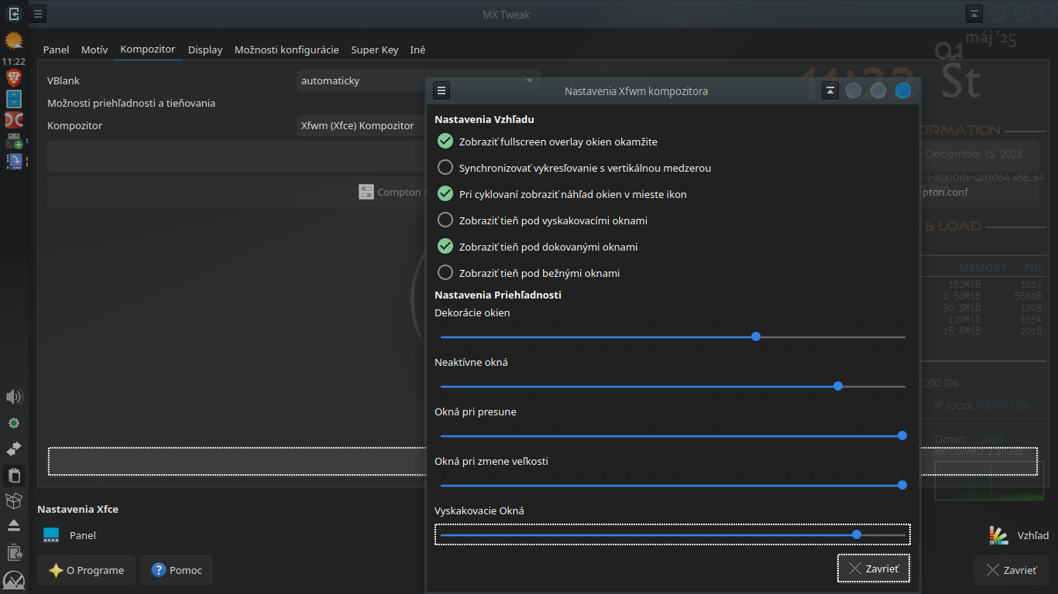
Task: Enable tieň pod bežnými oknami
Action: point(445,273)
